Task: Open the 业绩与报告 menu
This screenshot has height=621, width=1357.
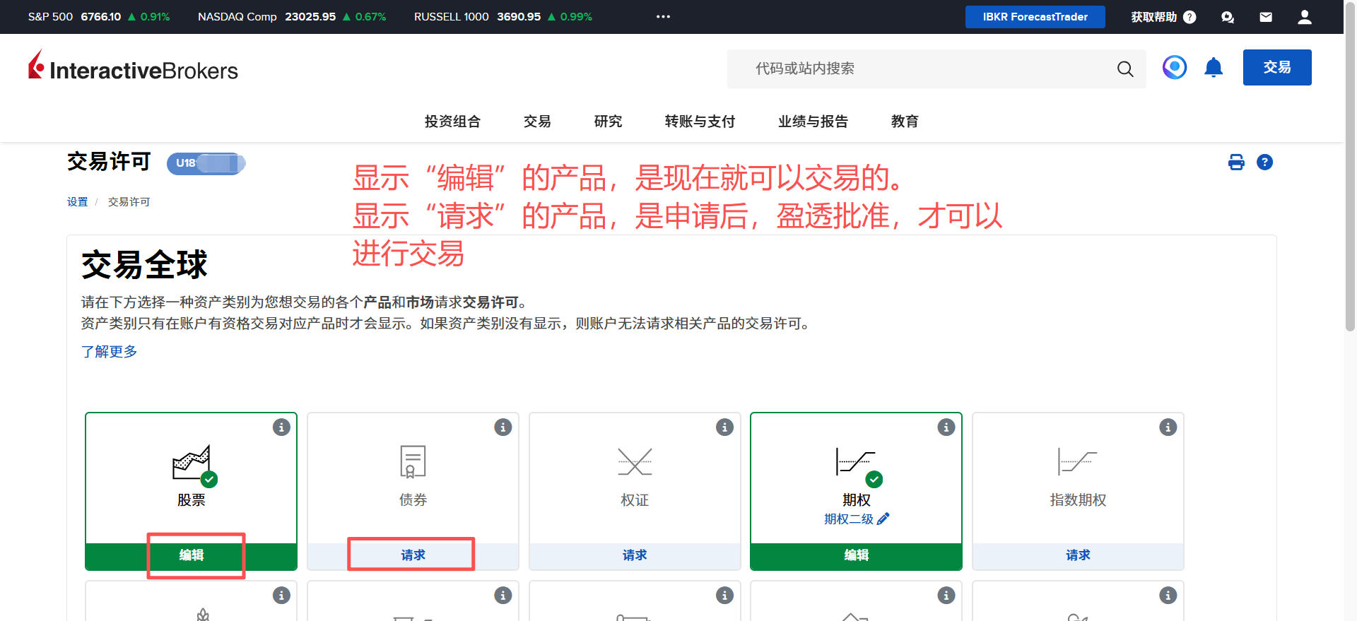Action: tap(813, 122)
